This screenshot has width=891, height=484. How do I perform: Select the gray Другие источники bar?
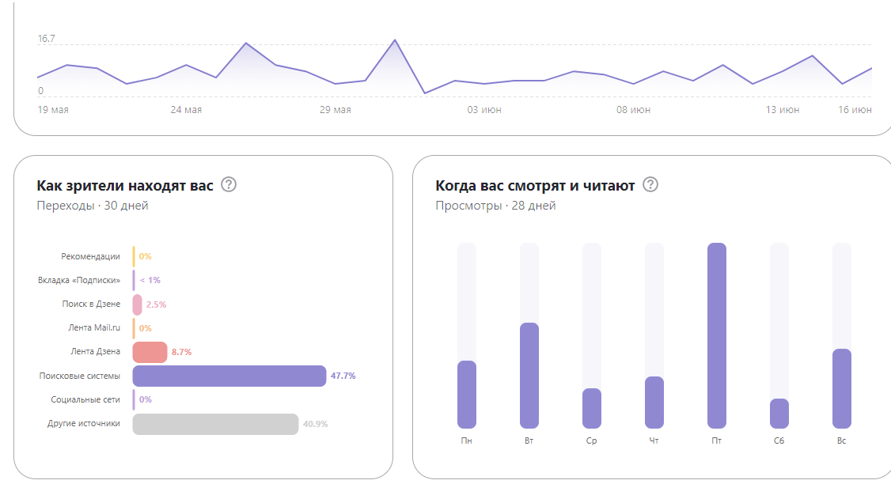point(214,425)
